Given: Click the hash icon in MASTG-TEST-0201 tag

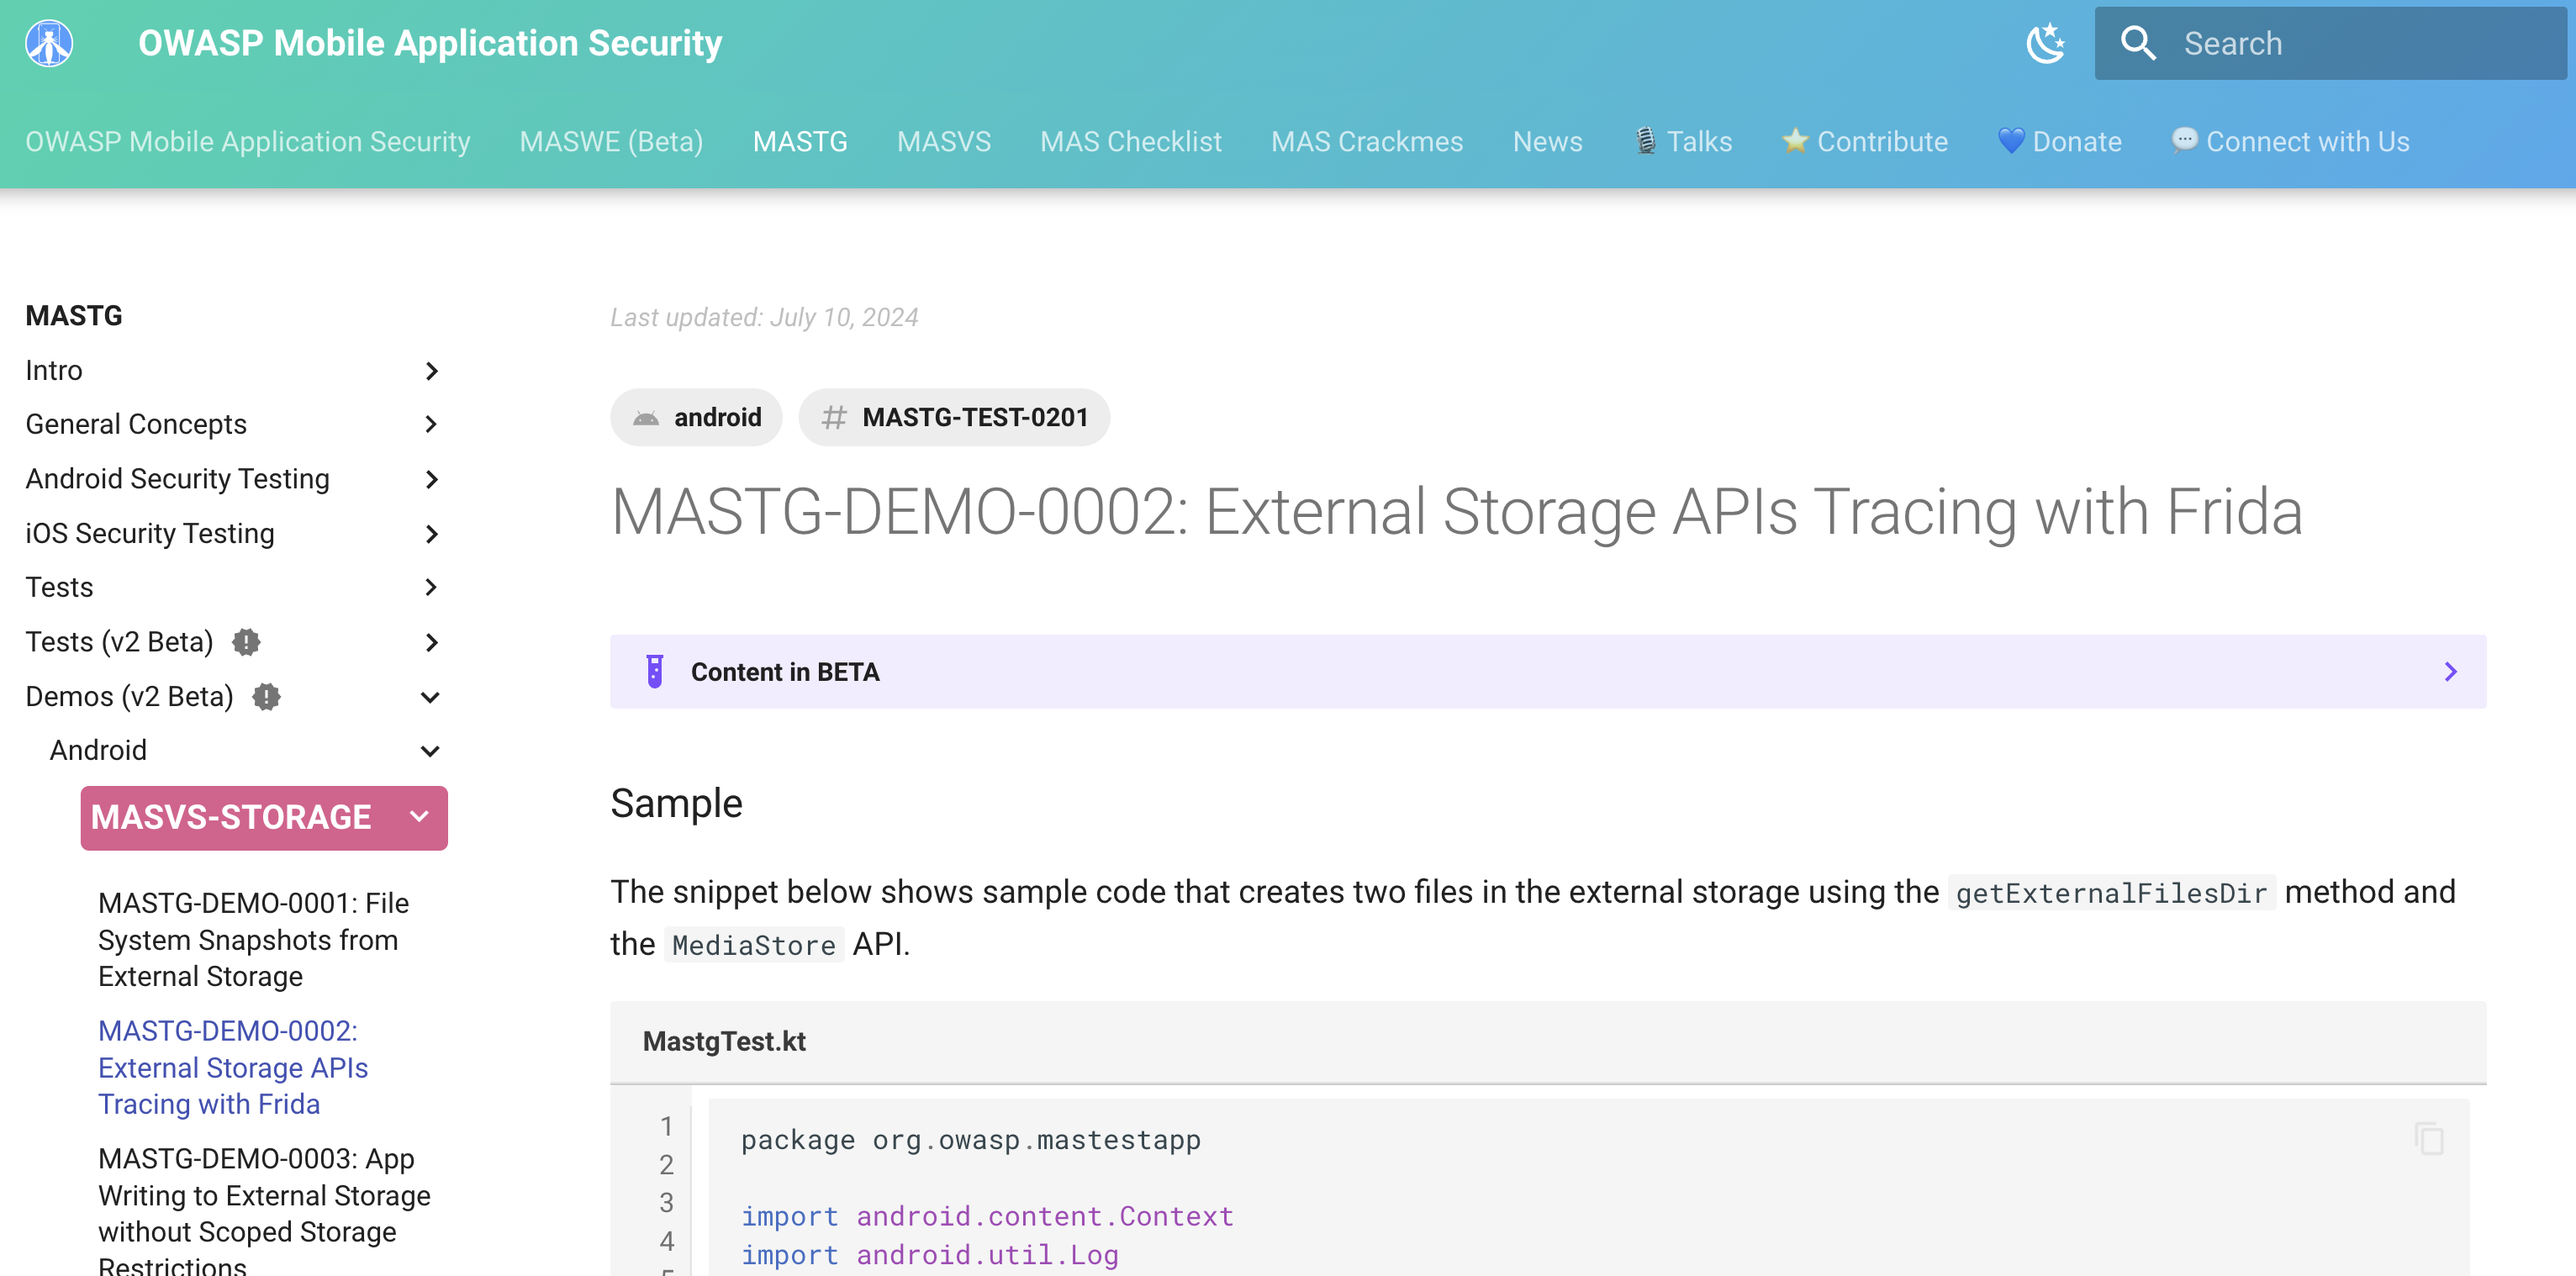Looking at the screenshot, I should (x=833, y=418).
